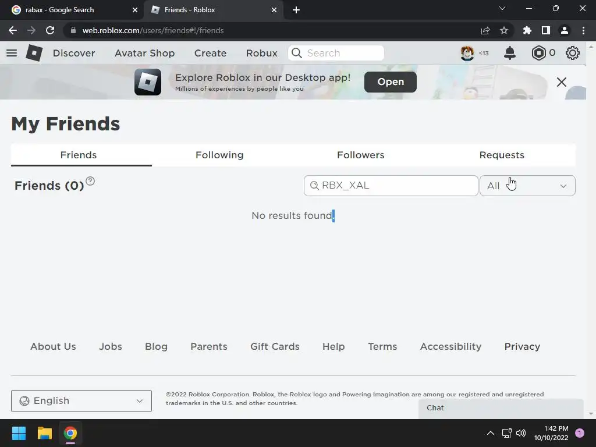Switch to Requests tab
Image resolution: width=596 pixels, height=447 pixels.
point(502,155)
